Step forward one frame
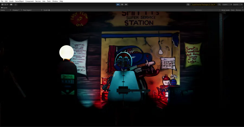The width and height of the screenshot is (244, 127). (x=126, y=5)
